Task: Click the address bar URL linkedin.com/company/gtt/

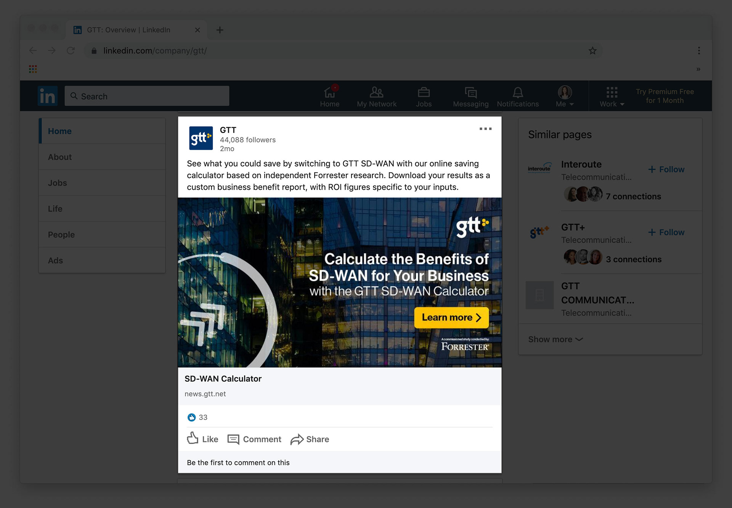Action: coord(155,51)
